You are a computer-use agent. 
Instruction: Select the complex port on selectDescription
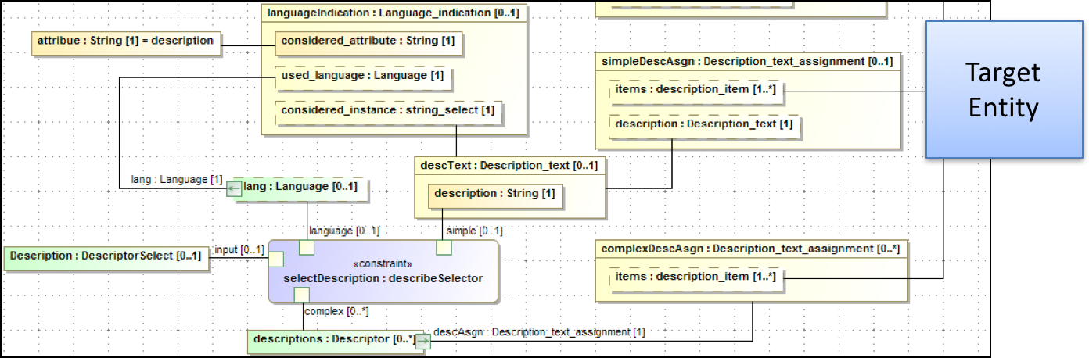[301, 295]
